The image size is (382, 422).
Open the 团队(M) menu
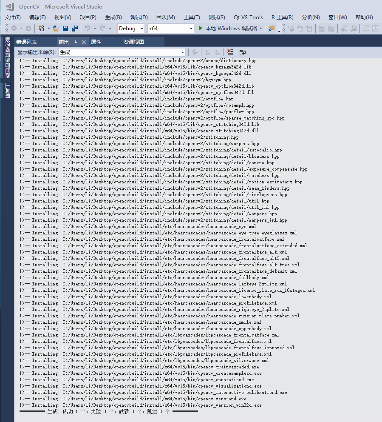click(x=166, y=17)
